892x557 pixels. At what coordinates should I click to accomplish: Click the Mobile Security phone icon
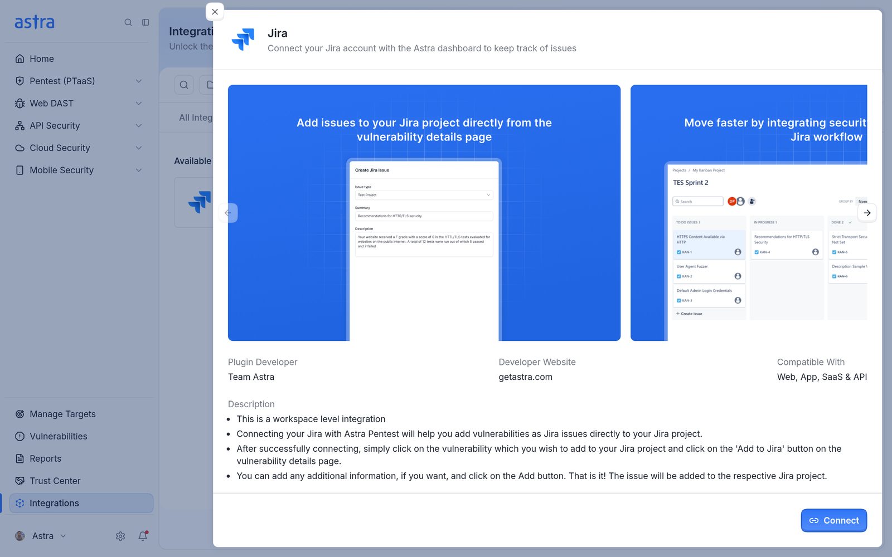[20, 170]
